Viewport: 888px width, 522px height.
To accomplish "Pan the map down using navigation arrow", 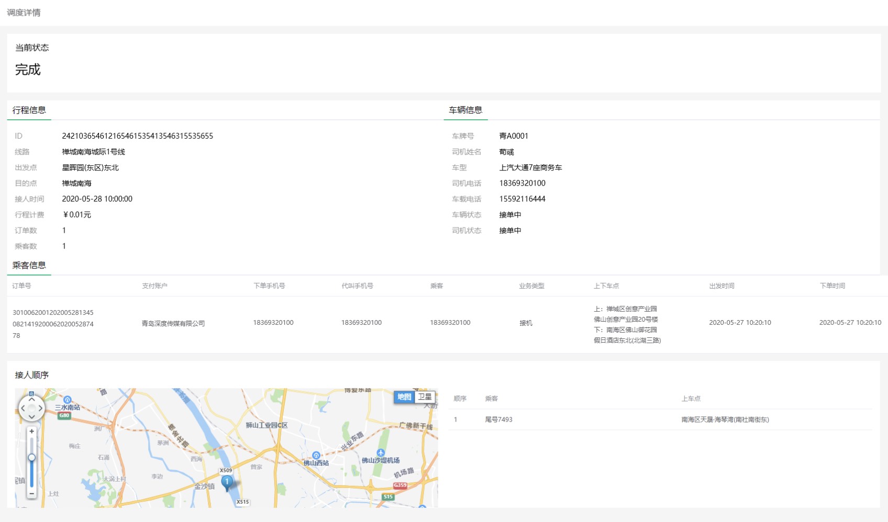I will click(32, 417).
